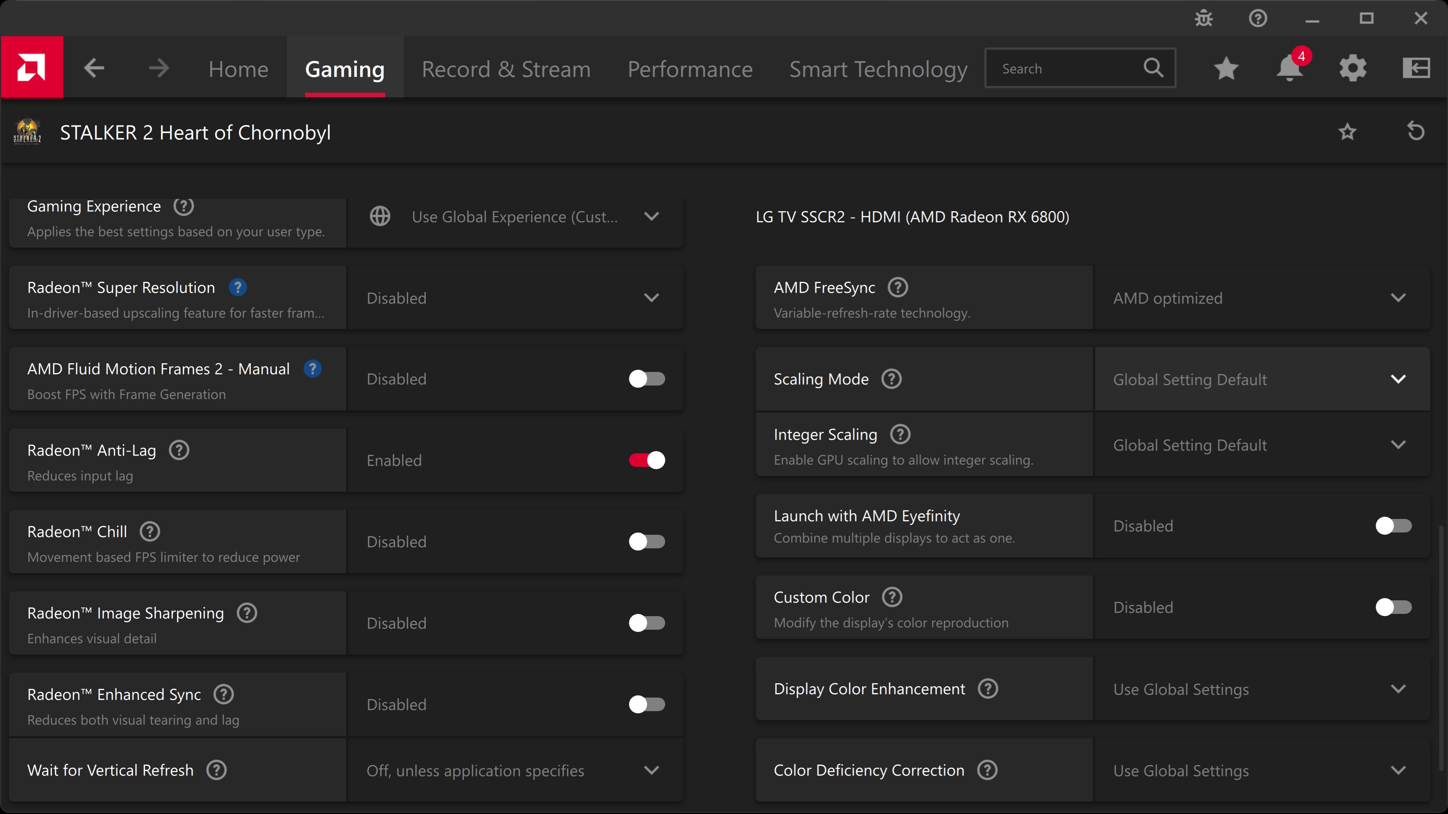Image resolution: width=1448 pixels, height=814 pixels.
Task: Show help for Gaming Experience
Action: [x=184, y=206]
